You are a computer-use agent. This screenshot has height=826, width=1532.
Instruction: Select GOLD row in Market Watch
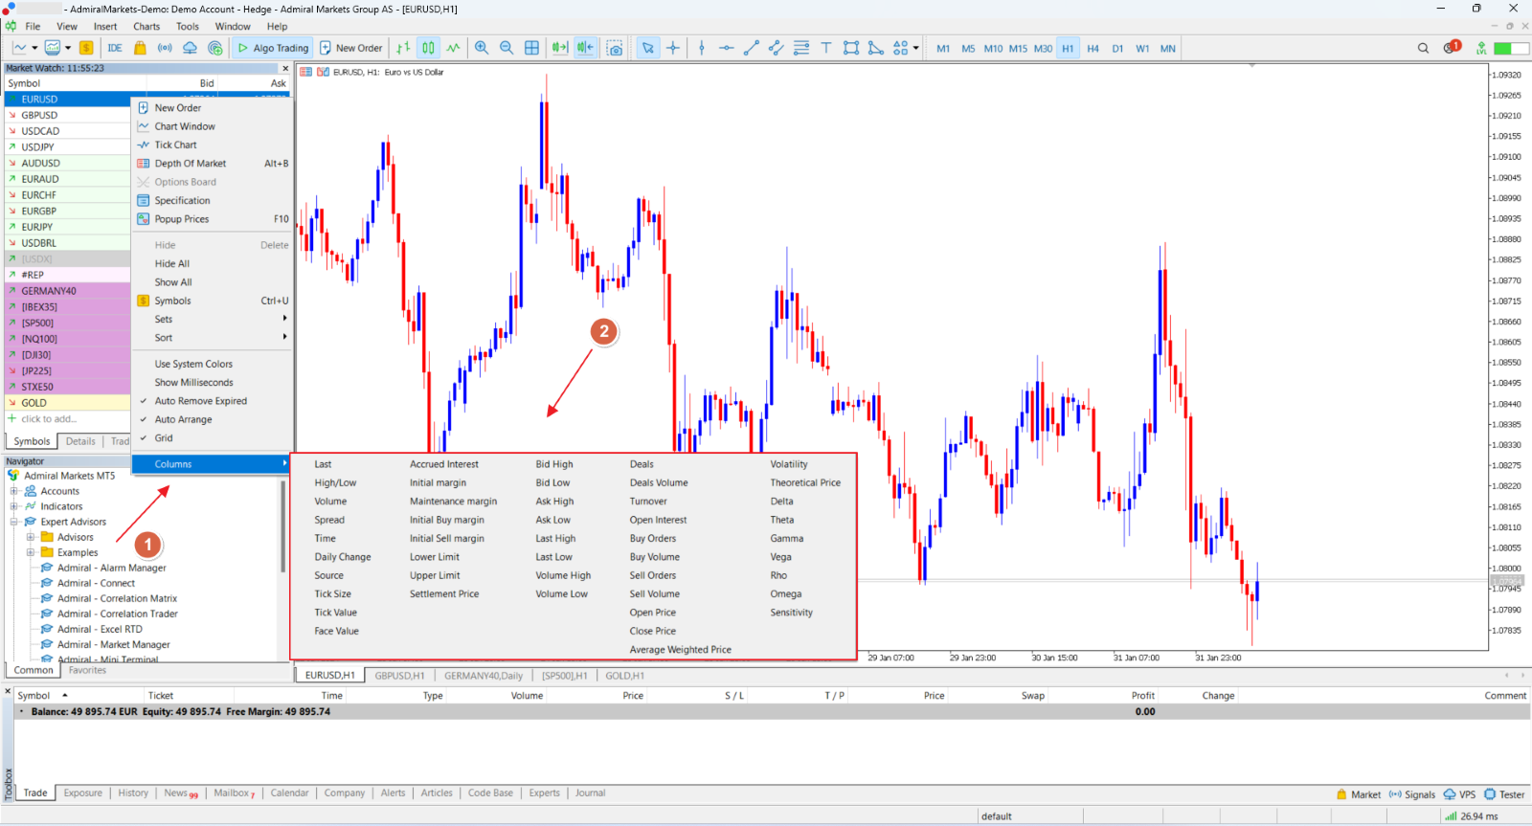tap(68, 403)
